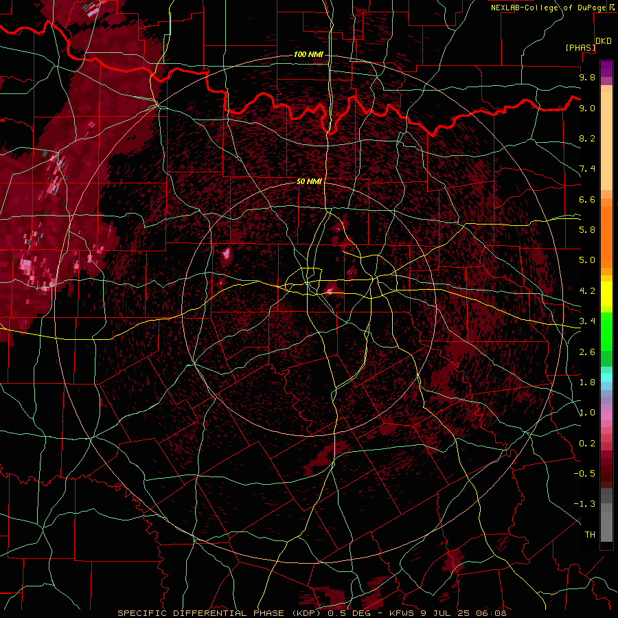The width and height of the screenshot is (618, 618).
Task: Pick the cyan band on the color bar
Action: pyautogui.click(x=606, y=378)
